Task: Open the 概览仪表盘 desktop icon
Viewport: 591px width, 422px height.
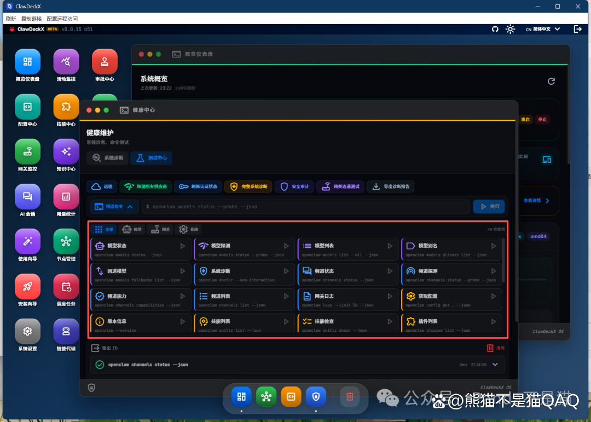Action: tap(27, 62)
